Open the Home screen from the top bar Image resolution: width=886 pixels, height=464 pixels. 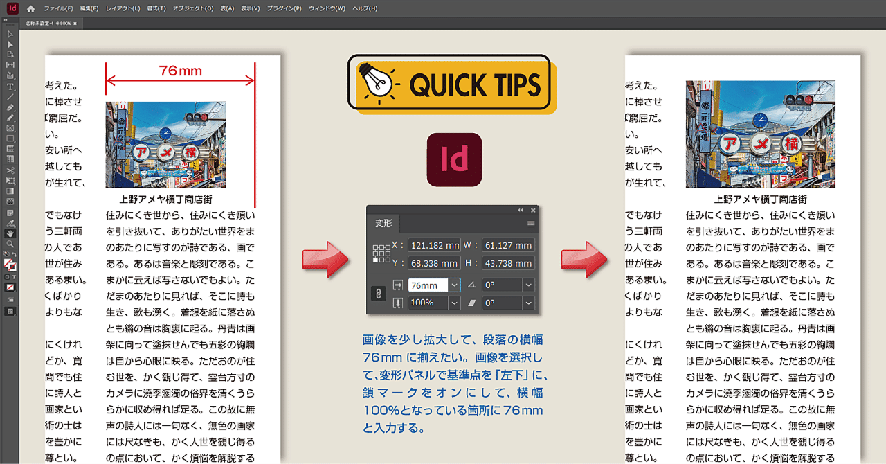pyautogui.click(x=30, y=9)
